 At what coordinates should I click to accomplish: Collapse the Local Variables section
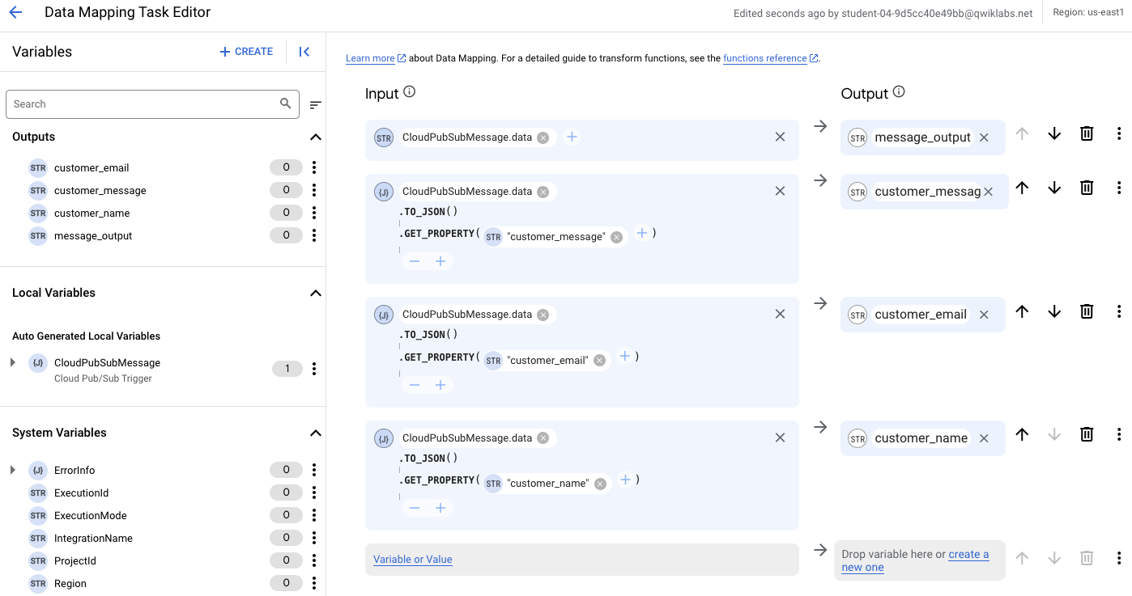[x=316, y=294]
